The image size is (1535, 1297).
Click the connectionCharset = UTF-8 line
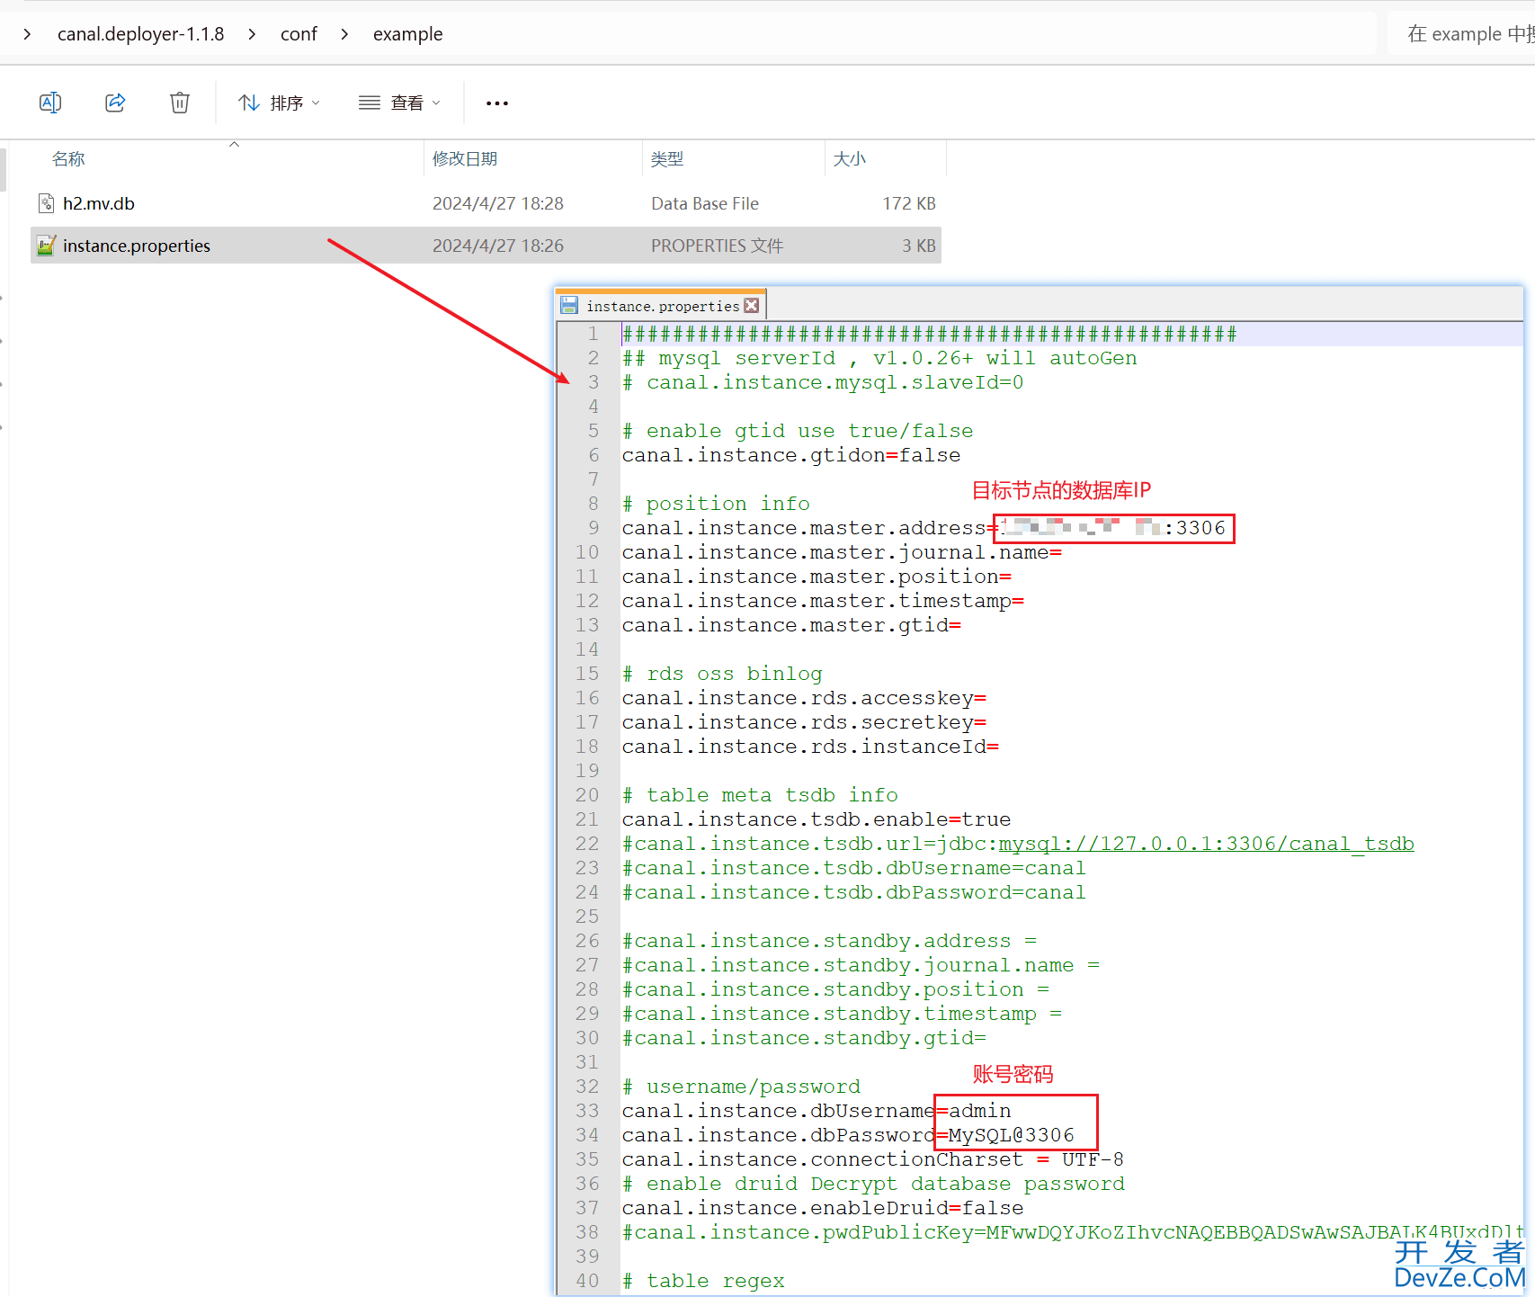point(872,1159)
